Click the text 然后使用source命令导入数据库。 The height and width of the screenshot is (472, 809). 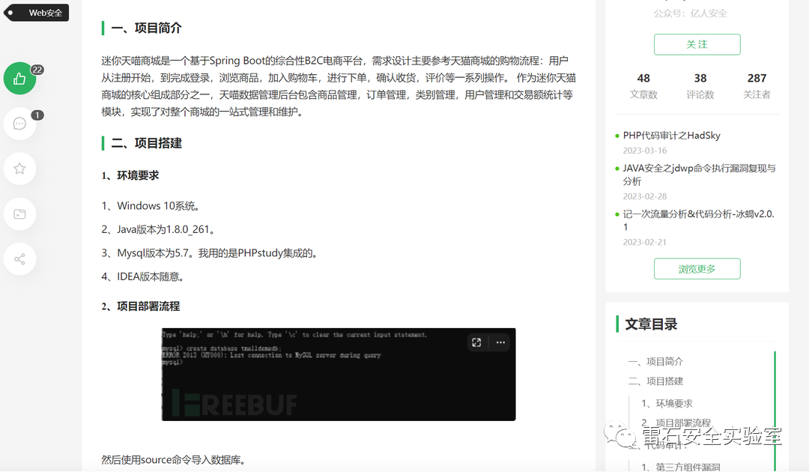point(173,459)
